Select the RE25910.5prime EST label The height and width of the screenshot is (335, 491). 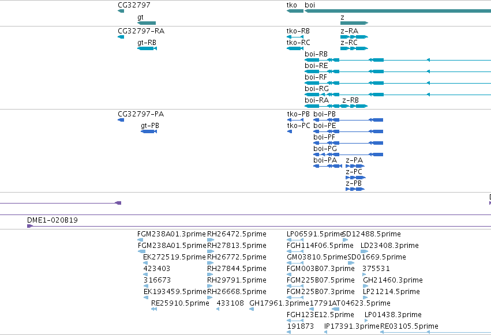[180, 304]
